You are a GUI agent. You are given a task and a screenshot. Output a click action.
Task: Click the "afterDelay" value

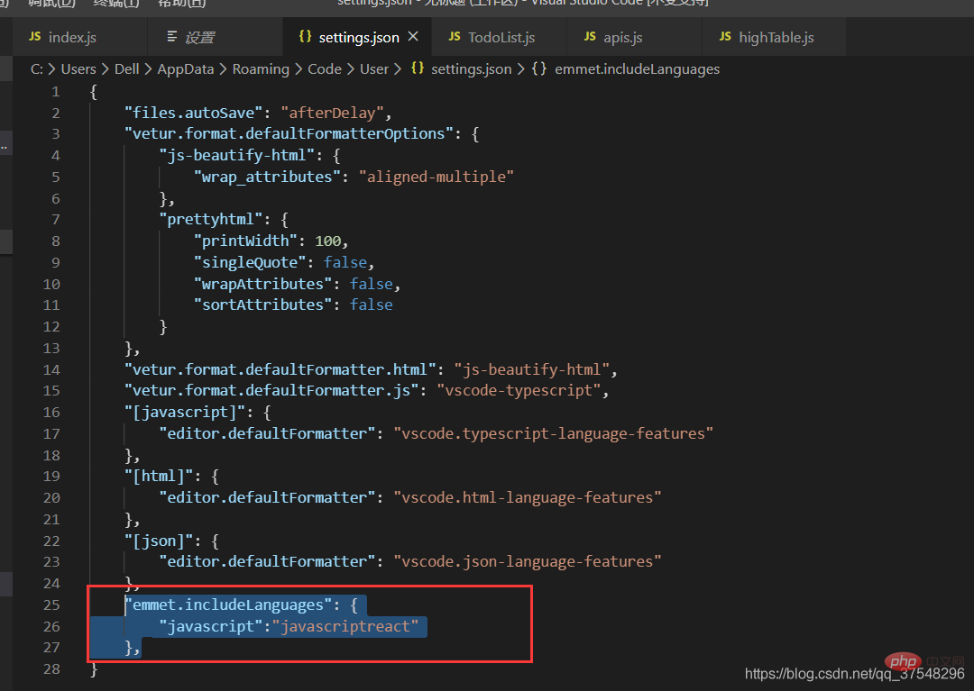(x=332, y=113)
